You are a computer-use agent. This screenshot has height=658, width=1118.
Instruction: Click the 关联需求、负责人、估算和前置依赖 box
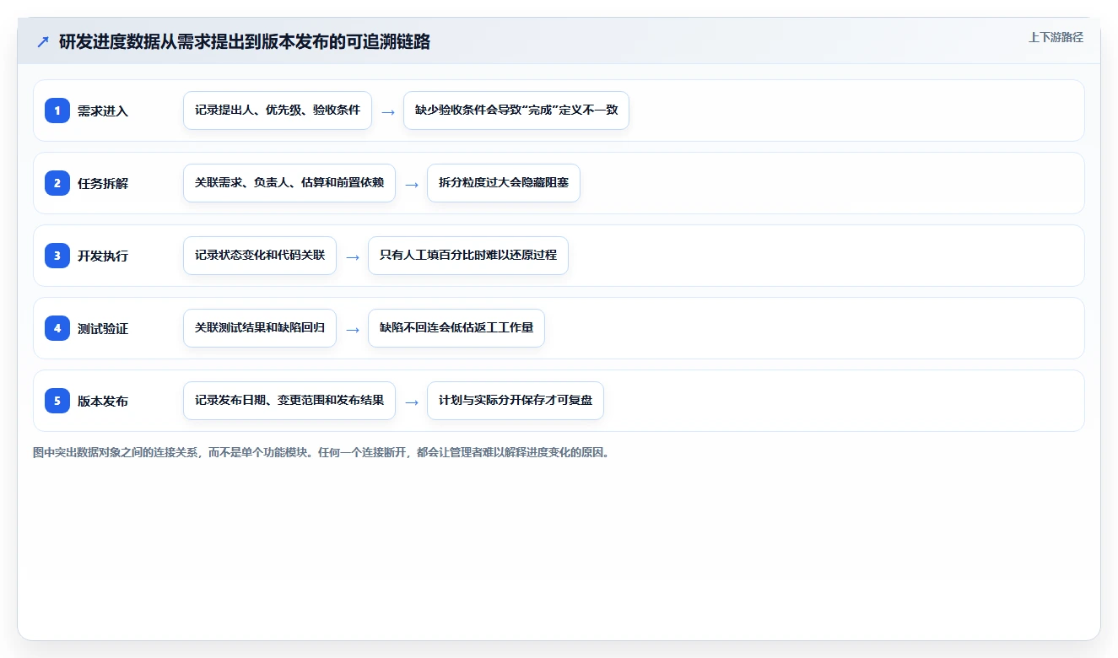tap(289, 183)
